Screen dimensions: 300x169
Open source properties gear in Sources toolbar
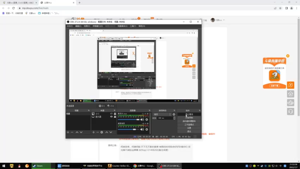(102, 132)
